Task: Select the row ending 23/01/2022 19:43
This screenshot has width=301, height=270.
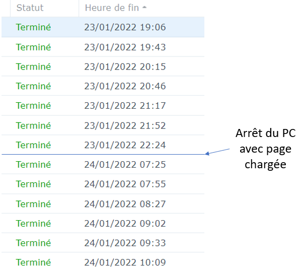Action: [x=103, y=47]
